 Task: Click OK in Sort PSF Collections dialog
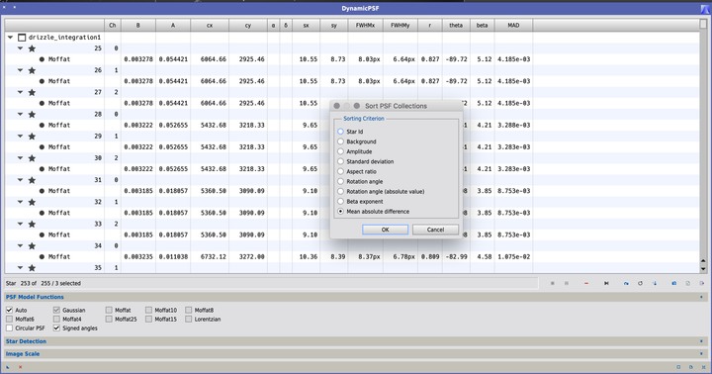(x=385, y=230)
